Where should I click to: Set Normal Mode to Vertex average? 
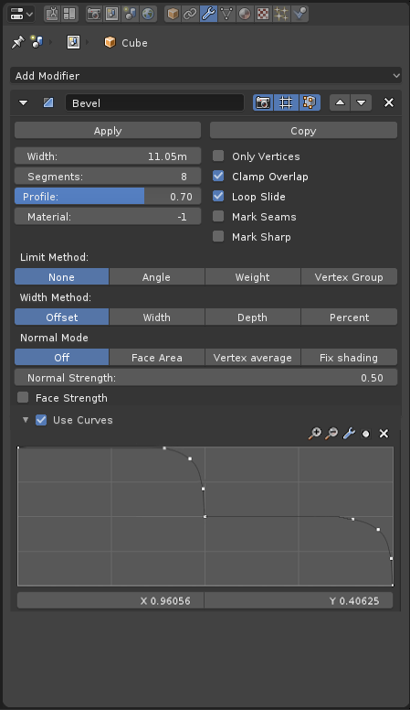pyautogui.click(x=253, y=357)
